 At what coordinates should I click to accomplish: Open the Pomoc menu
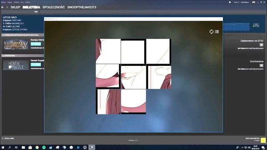click(x=28, y=2)
